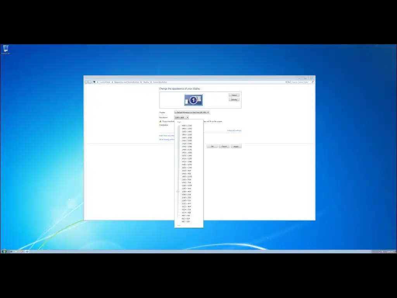
Task: Select 3840 × 2160 resolution
Action: click(x=187, y=129)
